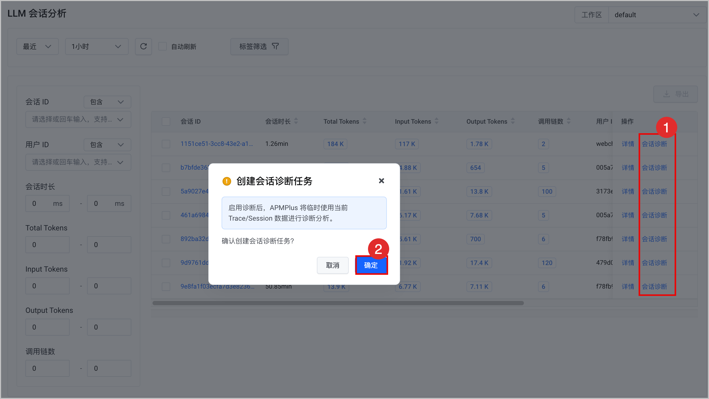
Task: Tick the select-all checkbox in table header
Action: click(166, 122)
